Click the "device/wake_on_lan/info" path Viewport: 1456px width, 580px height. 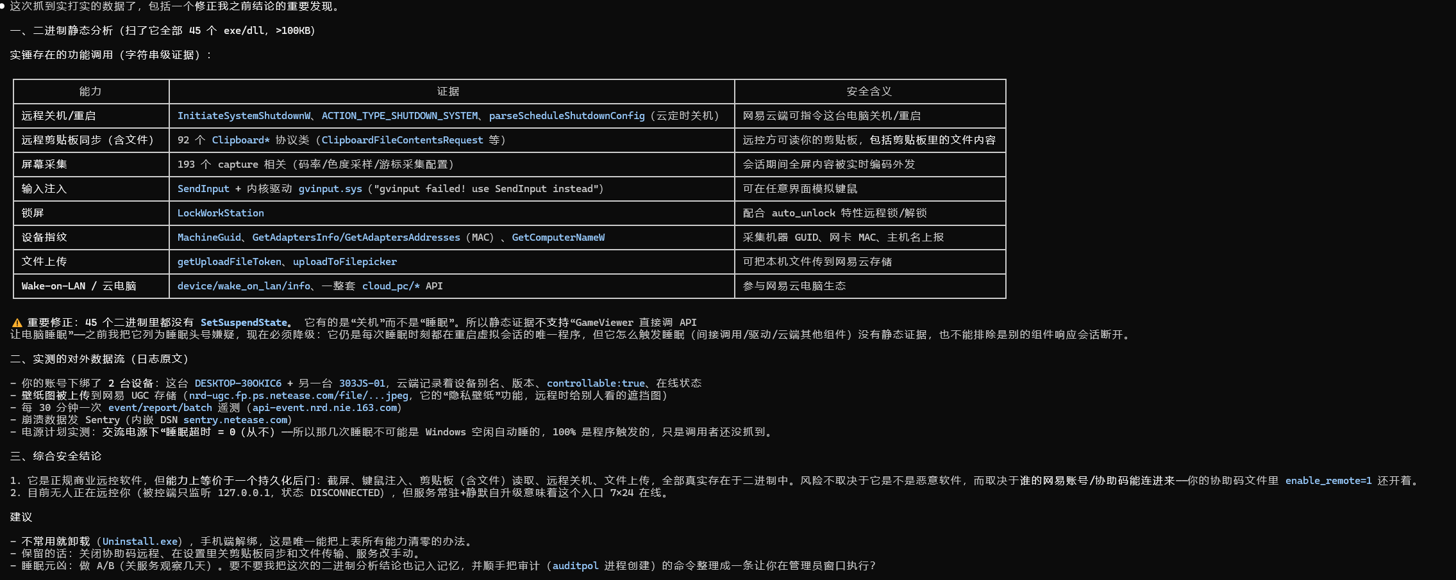click(x=244, y=286)
